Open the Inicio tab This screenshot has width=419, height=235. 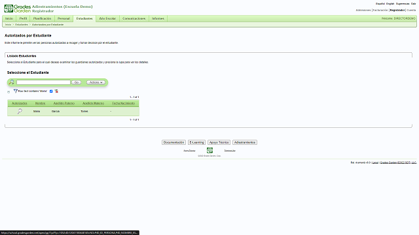9,19
